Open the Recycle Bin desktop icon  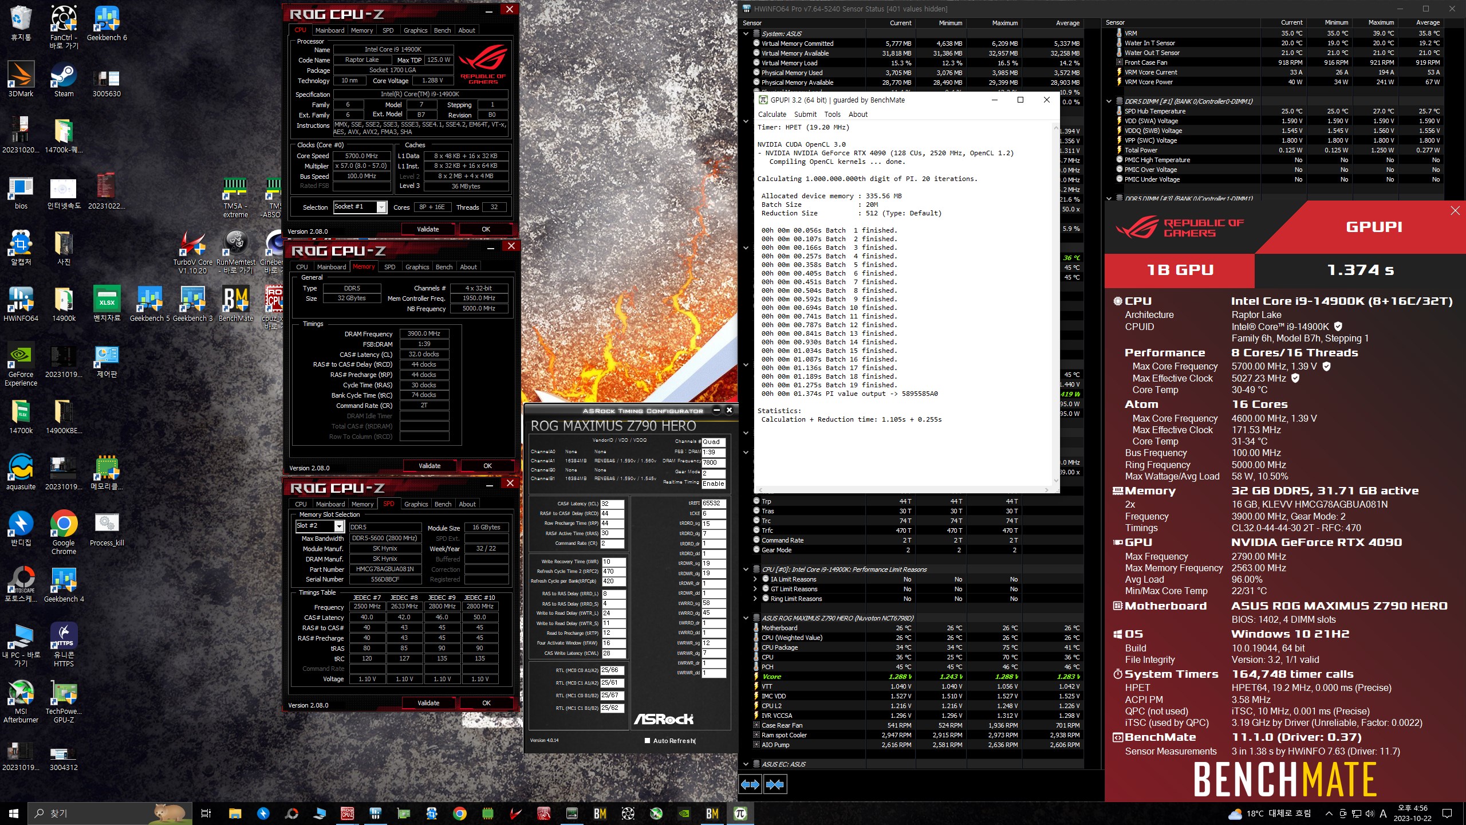21,23
